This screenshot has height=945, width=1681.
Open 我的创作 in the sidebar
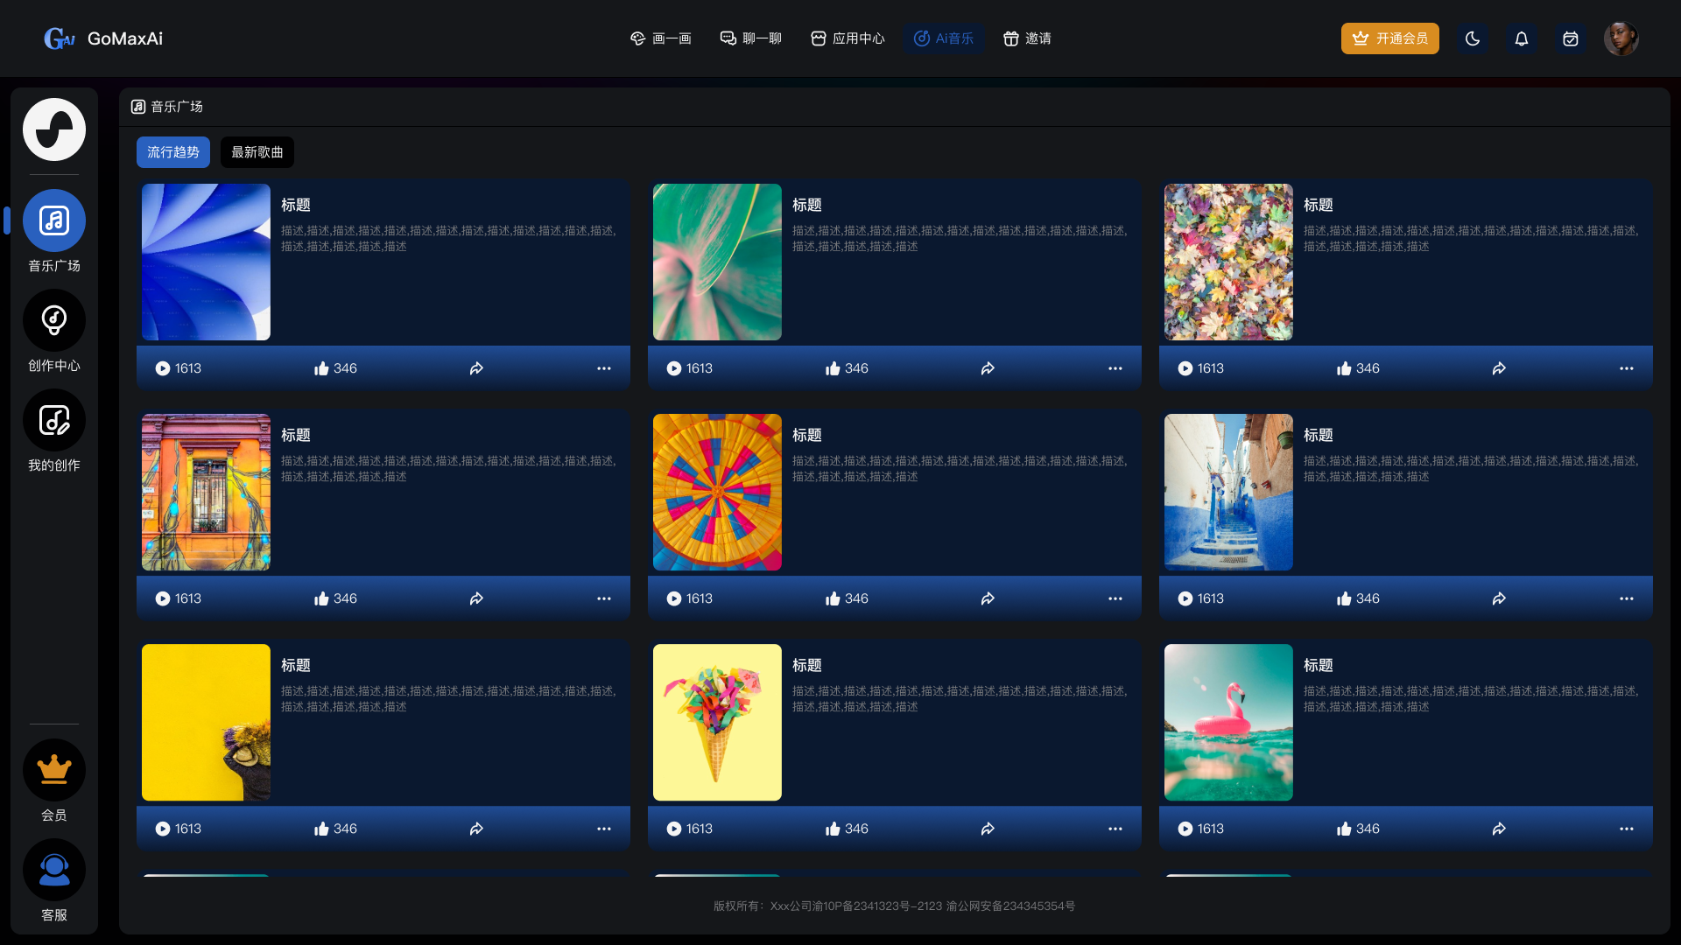[x=54, y=420]
